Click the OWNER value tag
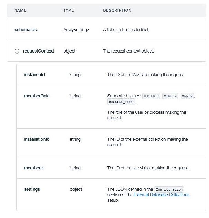Image resolution: width=209 pixels, height=218 pixels. click(188, 96)
